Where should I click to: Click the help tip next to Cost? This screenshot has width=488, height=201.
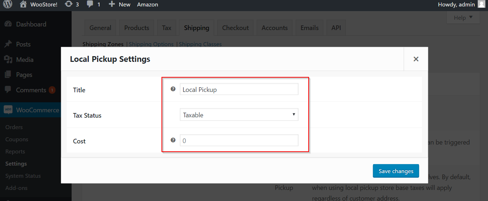coord(173,140)
